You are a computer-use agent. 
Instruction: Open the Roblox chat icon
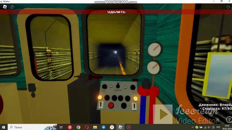[x=12, y=7]
